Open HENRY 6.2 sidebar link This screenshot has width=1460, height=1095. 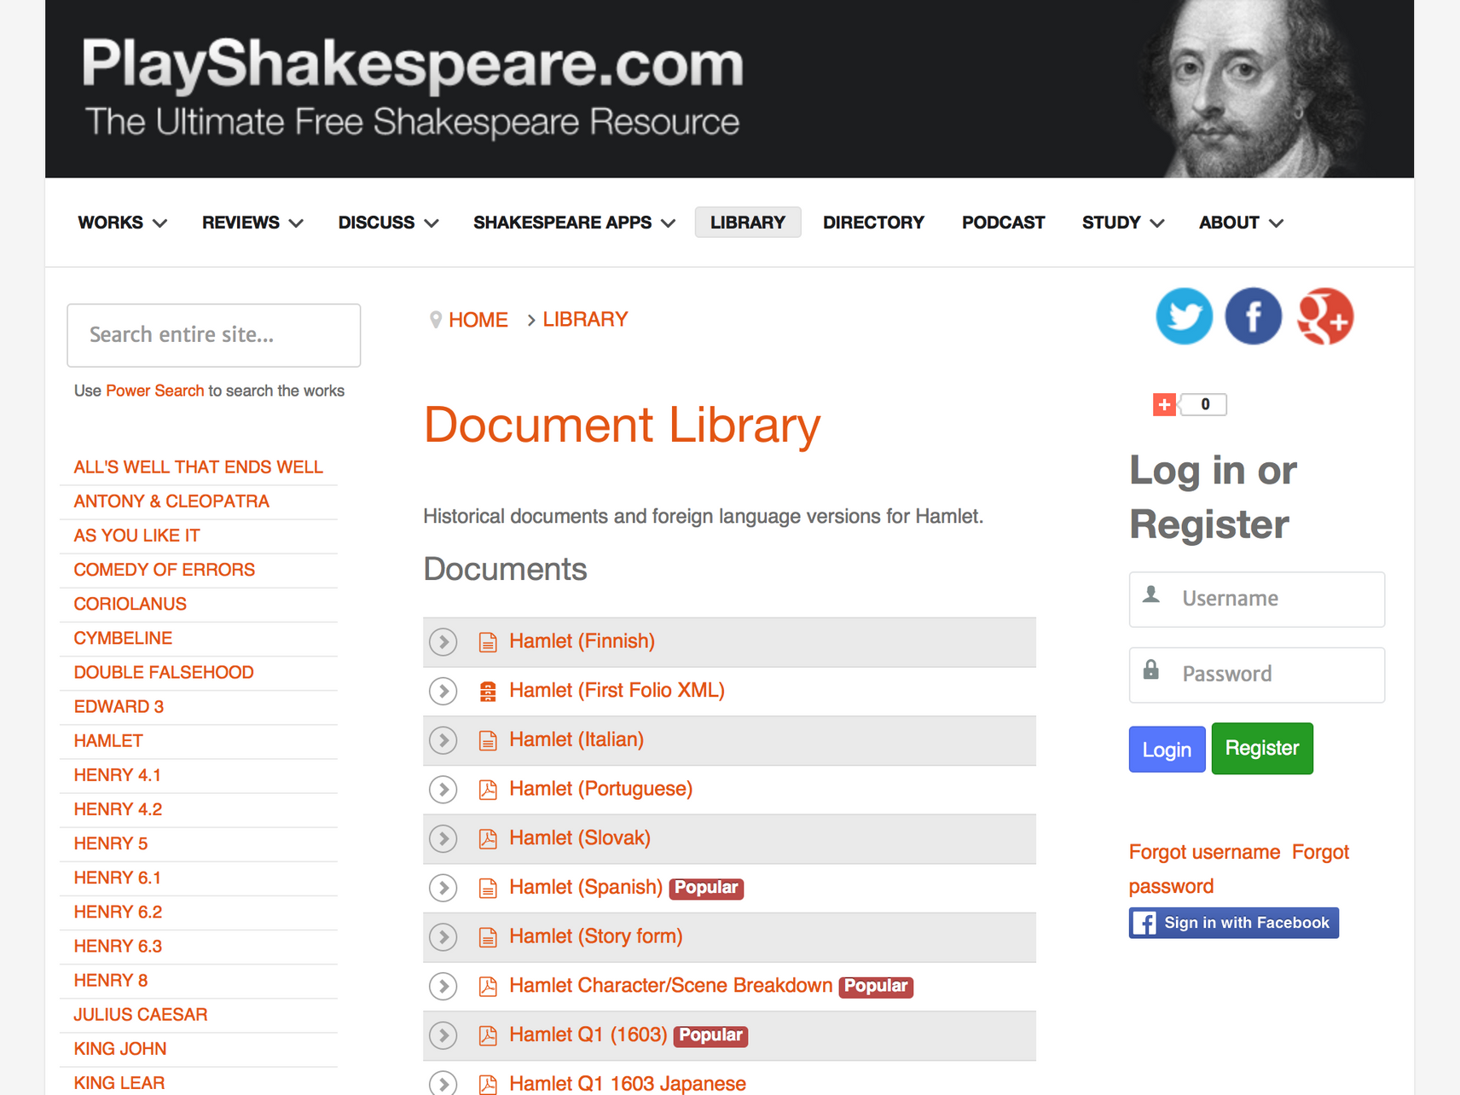click(118, 912)
